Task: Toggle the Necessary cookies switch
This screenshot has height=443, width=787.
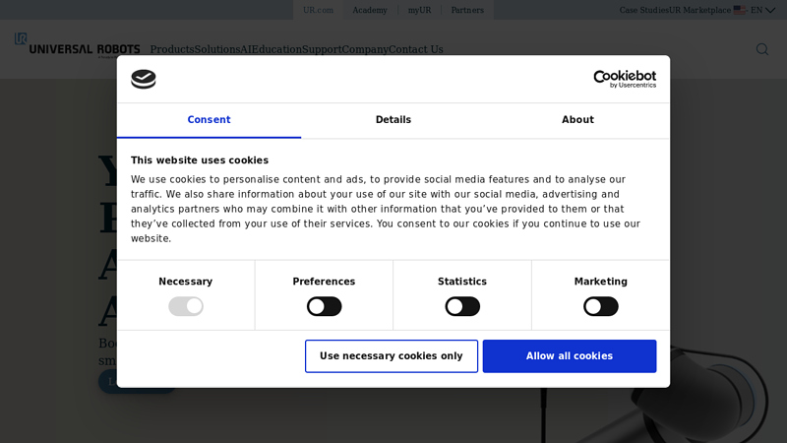Action: pos(186,306)
